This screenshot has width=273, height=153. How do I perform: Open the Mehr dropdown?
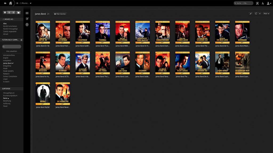[x=266, y=14]
